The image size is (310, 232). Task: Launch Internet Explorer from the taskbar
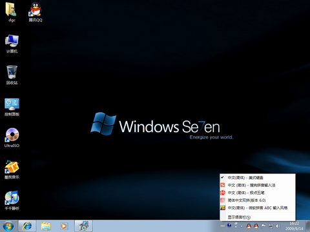[27, 226]
